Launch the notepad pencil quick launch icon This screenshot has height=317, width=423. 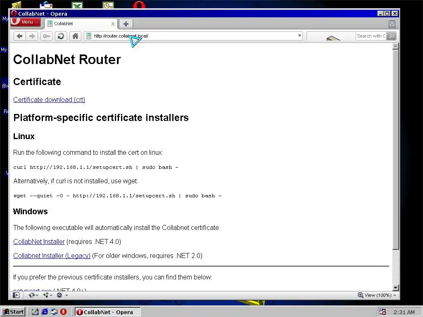35,312
